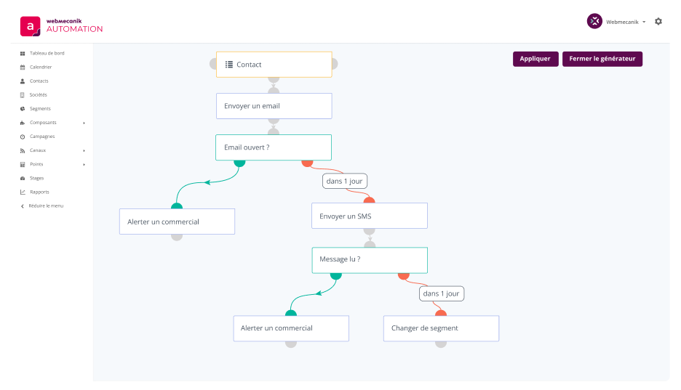The height and width of the screenshot is (390, 681).
Task: Click the list icon in Contact node
Action: [x=228, y=65]
